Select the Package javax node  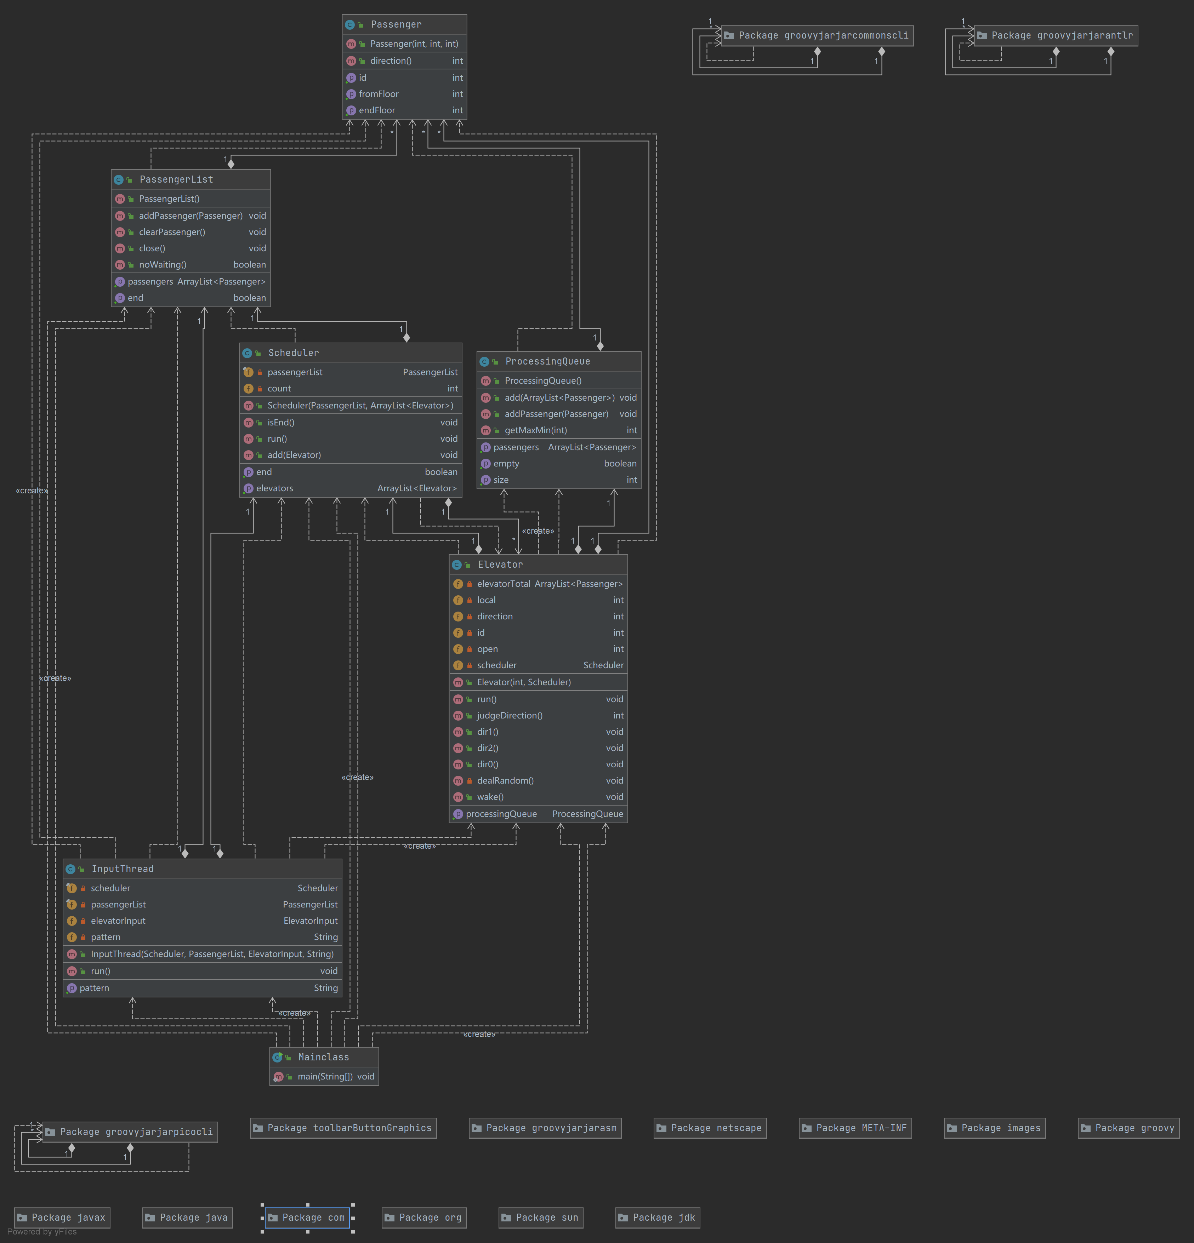62,1218
